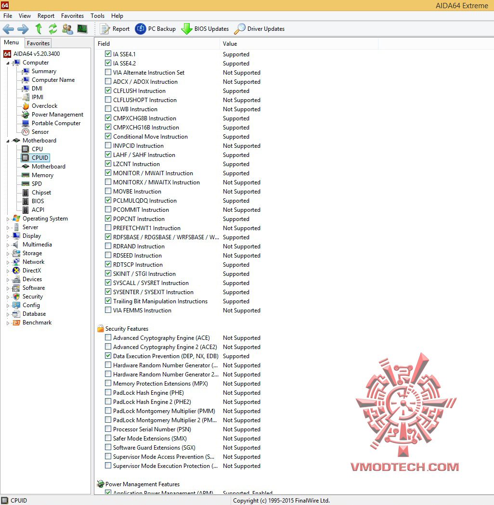This screenshot has width=494, height=505.
Task: Toggle the POPCNT Instruction checkbox
Action: (108, 219)
